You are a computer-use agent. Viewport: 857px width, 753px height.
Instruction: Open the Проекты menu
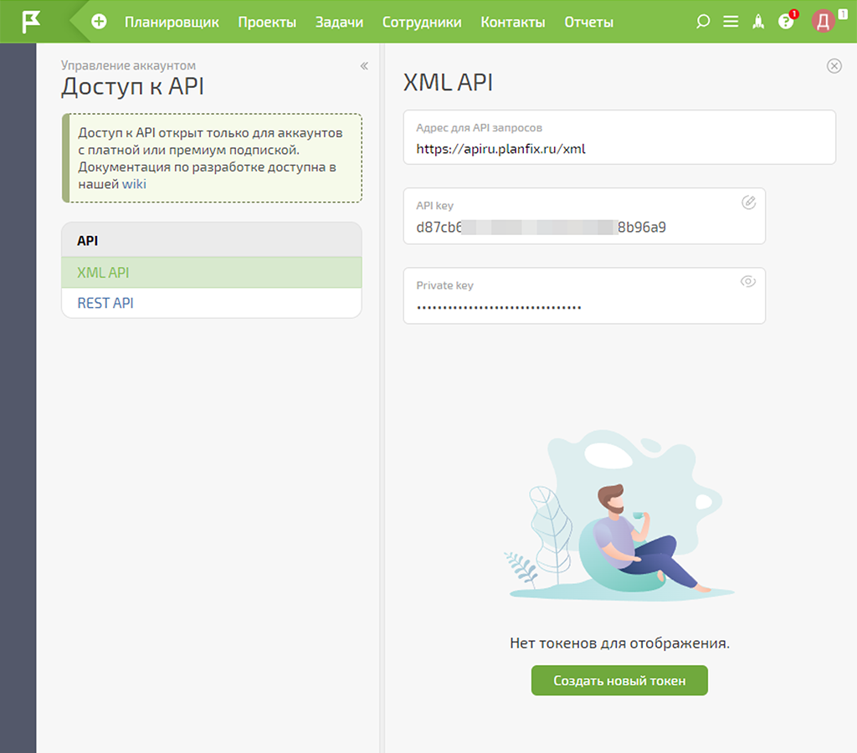tap(267, 22)
